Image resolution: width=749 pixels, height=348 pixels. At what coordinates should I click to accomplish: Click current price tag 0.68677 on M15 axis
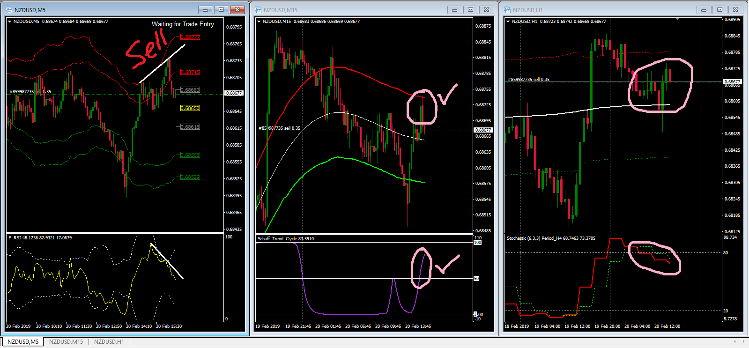click(483, 130)
